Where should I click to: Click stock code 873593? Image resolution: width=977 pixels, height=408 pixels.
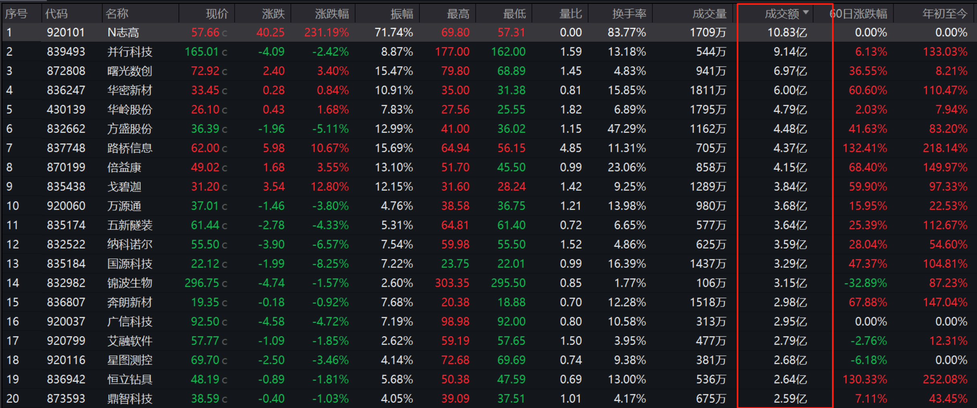(66, 399)
